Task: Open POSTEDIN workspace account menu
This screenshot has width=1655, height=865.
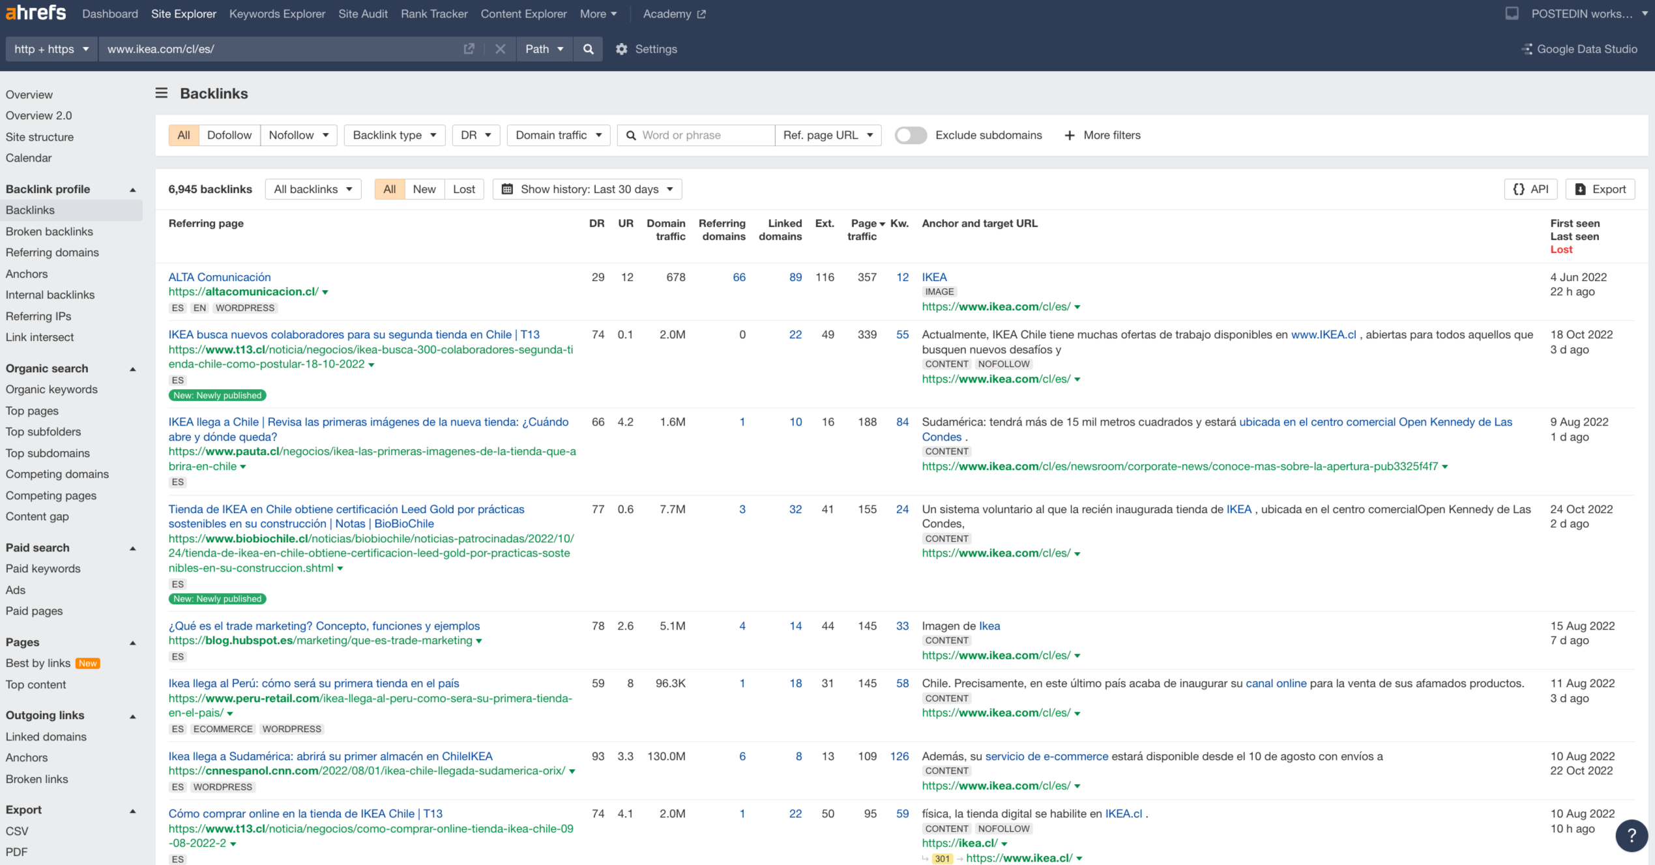Action: pyautogui.click(x=1590, y=14)
